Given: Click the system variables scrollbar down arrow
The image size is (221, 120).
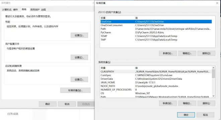Looking at the screenshot, I should click(213, 96).
